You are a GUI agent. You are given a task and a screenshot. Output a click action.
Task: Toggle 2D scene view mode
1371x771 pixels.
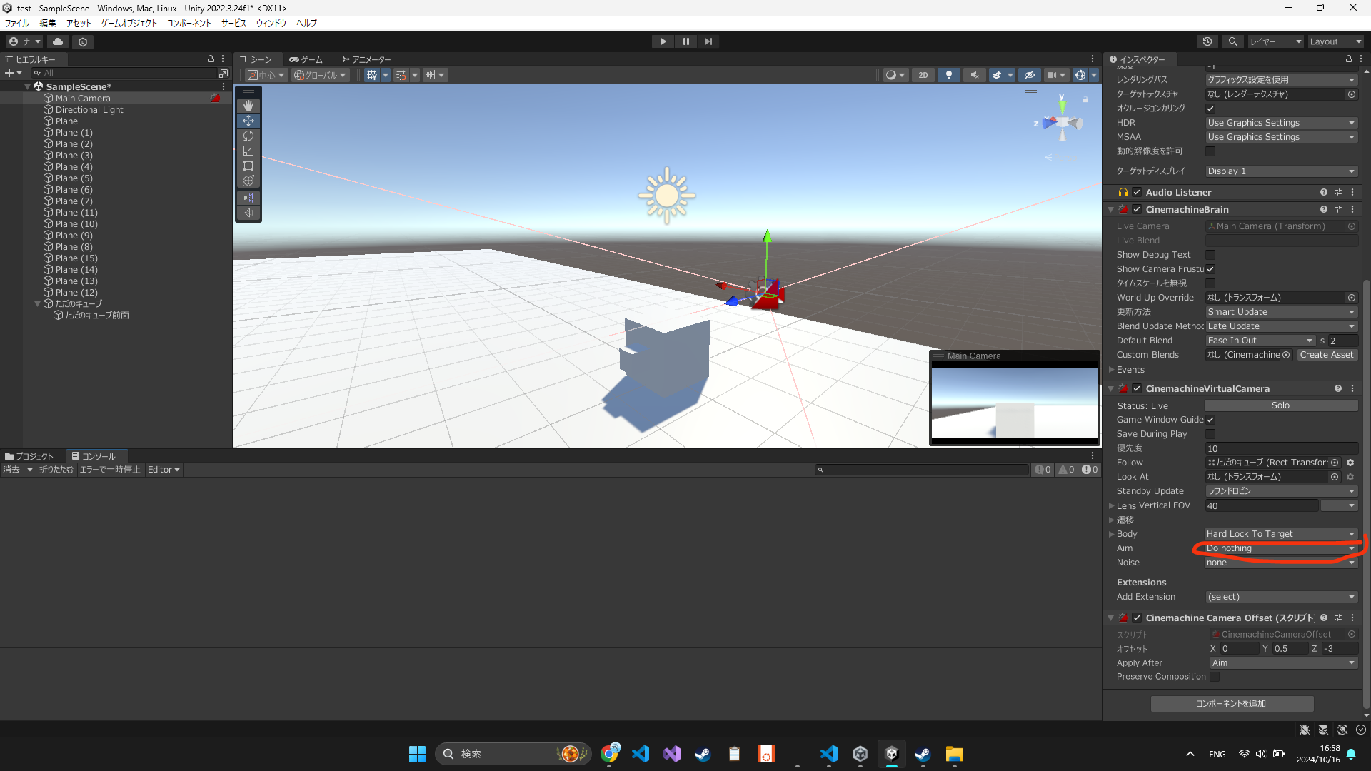[923, 75]
